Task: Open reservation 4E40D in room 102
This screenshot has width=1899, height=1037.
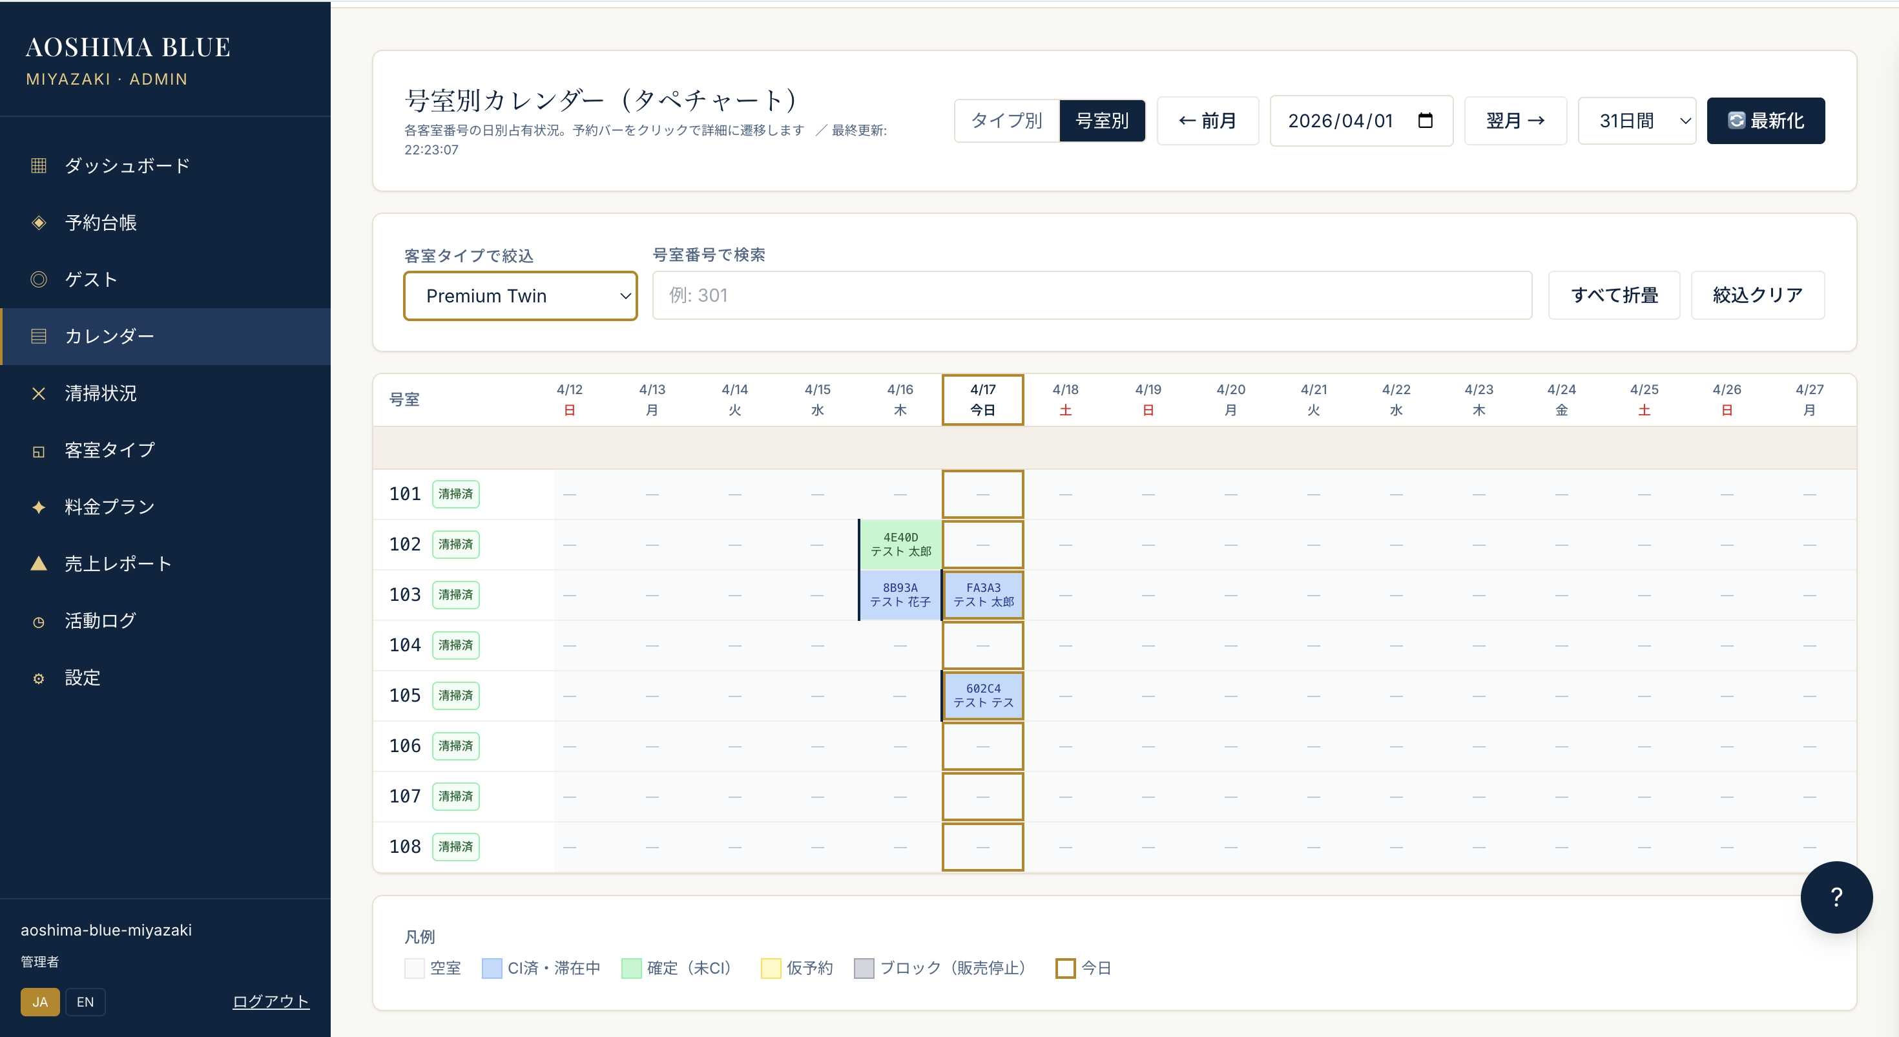Action: click(x=900, y=544)
